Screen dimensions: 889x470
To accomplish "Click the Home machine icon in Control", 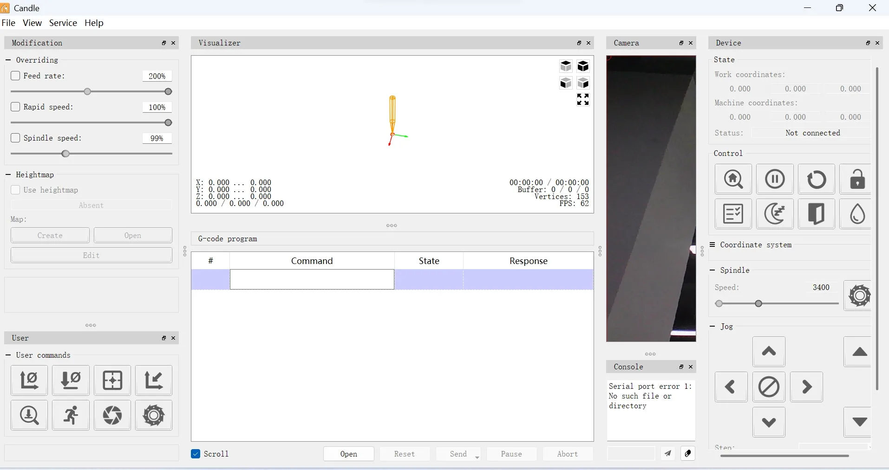I will point(733,179).
